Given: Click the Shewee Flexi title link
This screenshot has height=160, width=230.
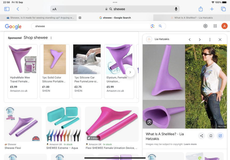Looking at the screenshot, I should [13, 148].
